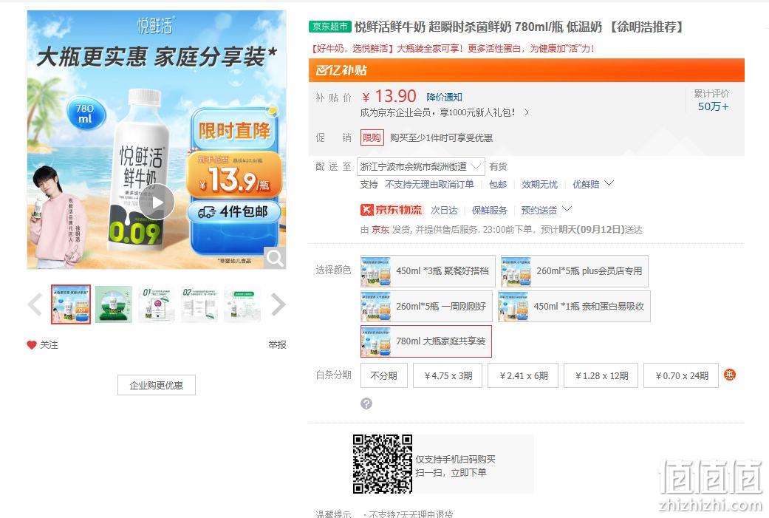
Task: Click the 预约送货 link
Action: point(539,211)
